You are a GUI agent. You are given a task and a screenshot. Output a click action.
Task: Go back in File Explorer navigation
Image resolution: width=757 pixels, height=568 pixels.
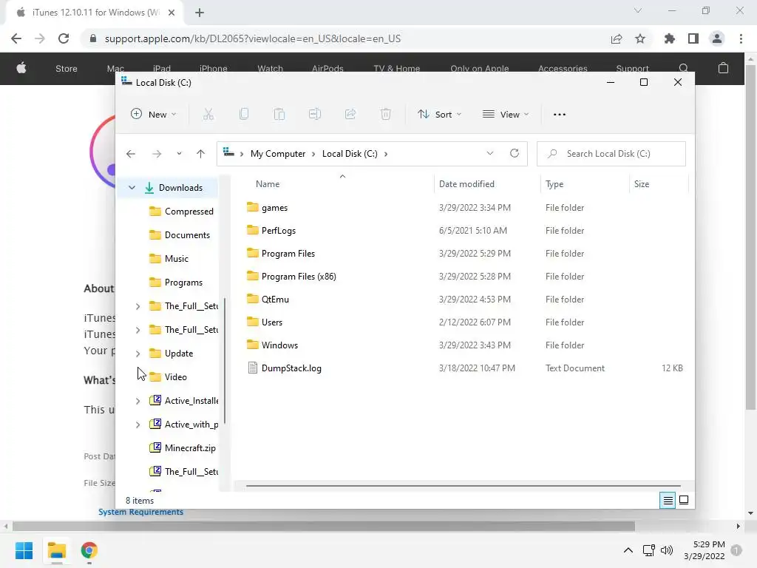(131, 154)
